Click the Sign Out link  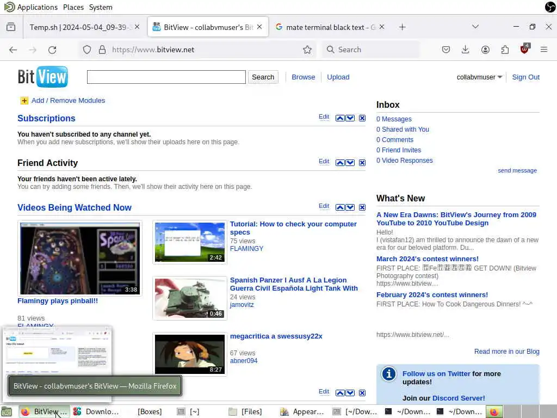coord(525,77)
